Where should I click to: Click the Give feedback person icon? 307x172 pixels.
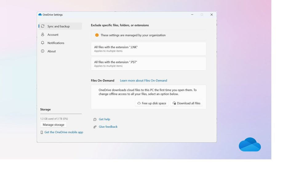95,127
